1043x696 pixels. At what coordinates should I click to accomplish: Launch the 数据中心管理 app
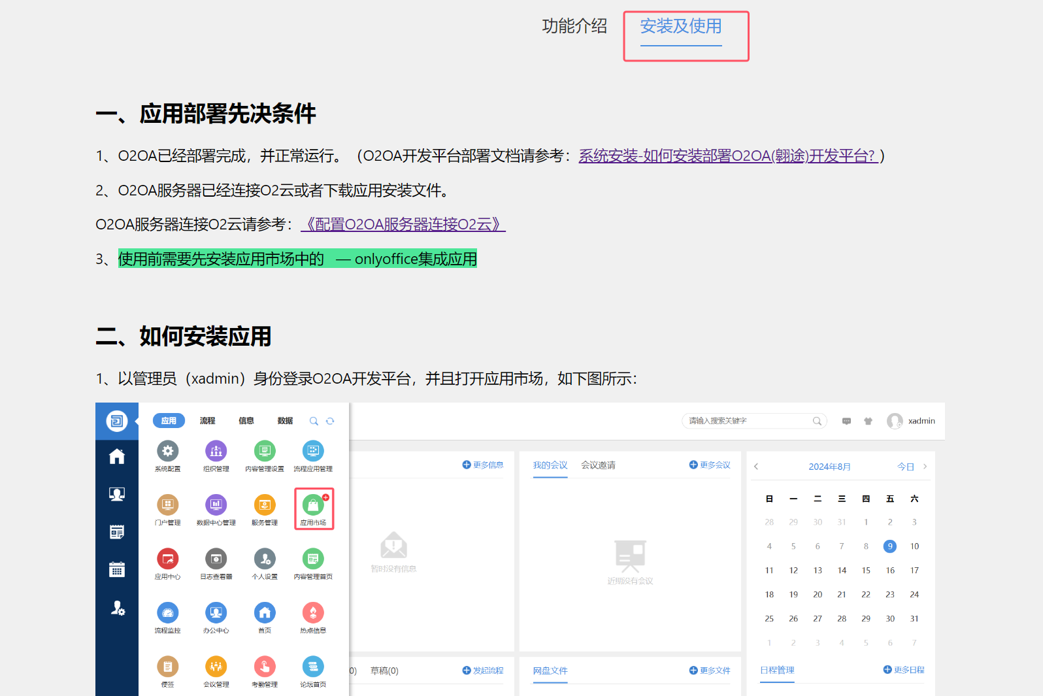tap(216, 505)
